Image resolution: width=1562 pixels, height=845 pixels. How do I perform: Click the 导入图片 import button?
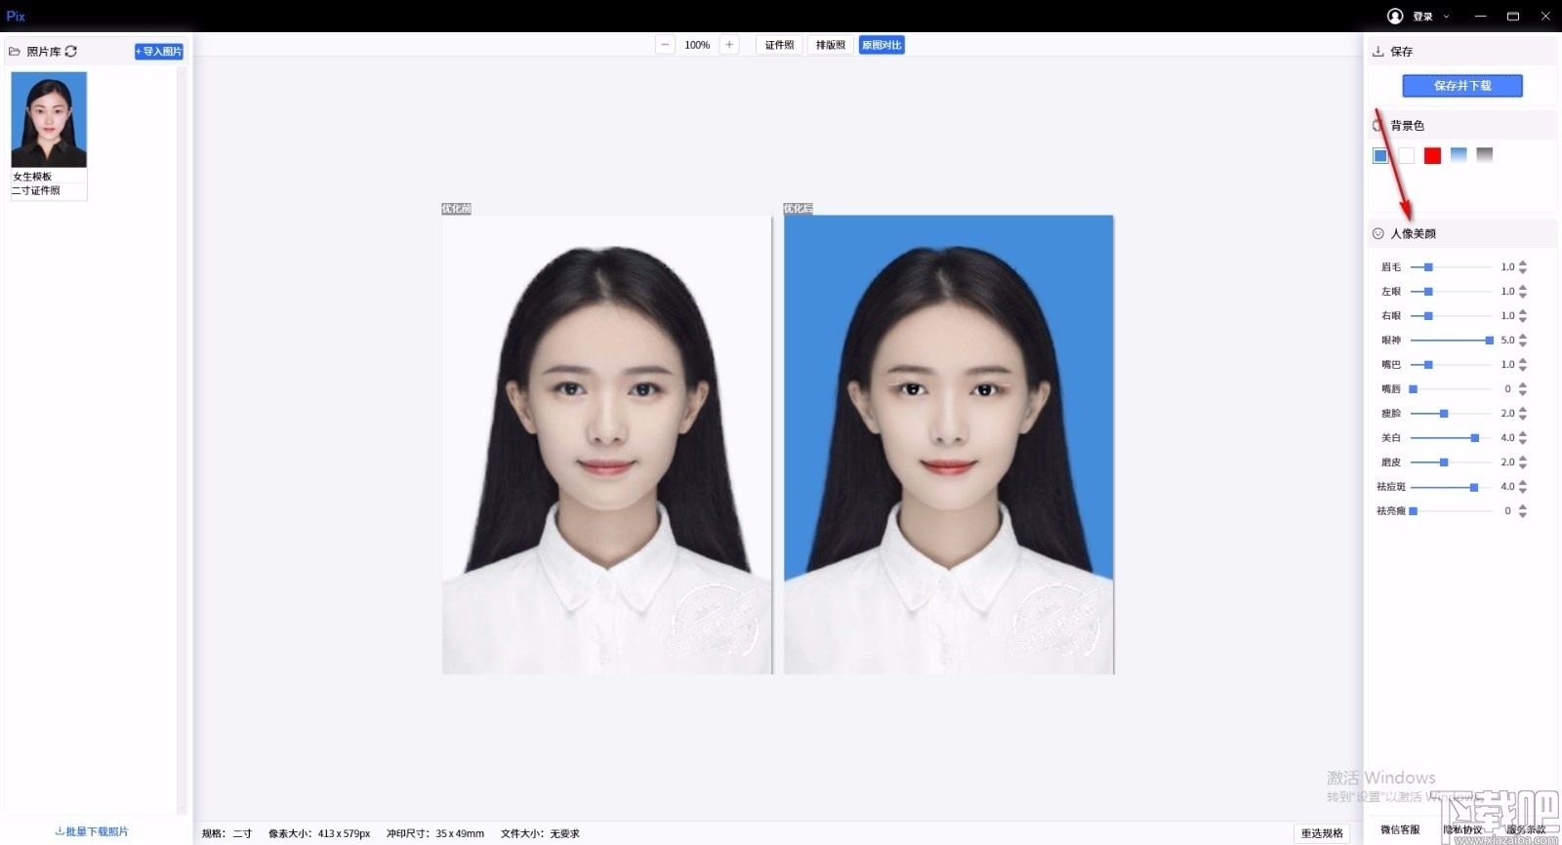tap(158, 52)
